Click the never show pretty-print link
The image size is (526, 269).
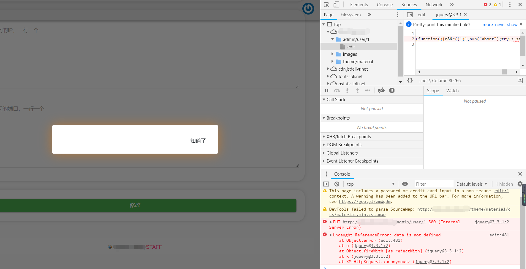coord(506,25)
